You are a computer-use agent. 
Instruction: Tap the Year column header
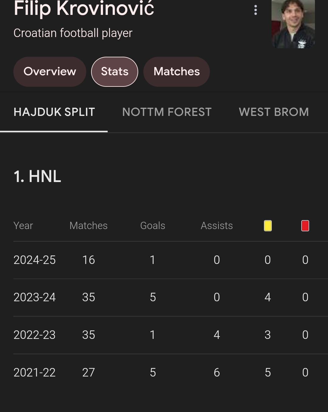23,226
